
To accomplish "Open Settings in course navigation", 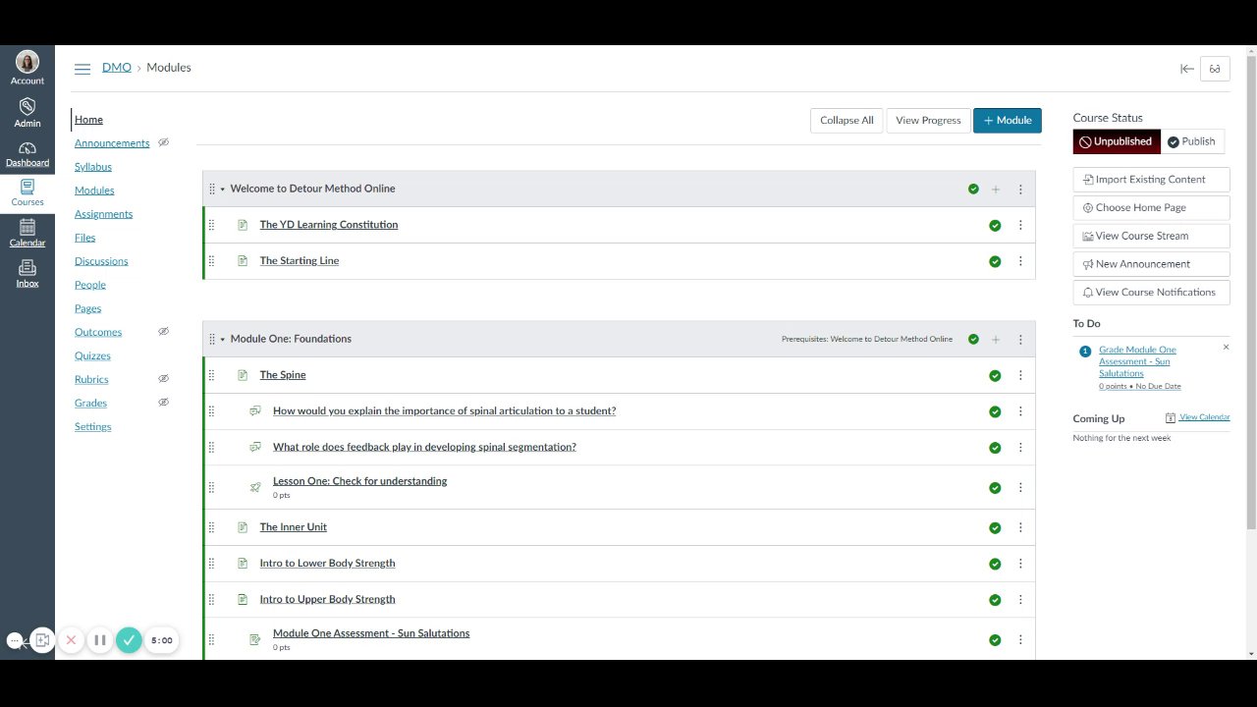I will click(x=93, y=426).
